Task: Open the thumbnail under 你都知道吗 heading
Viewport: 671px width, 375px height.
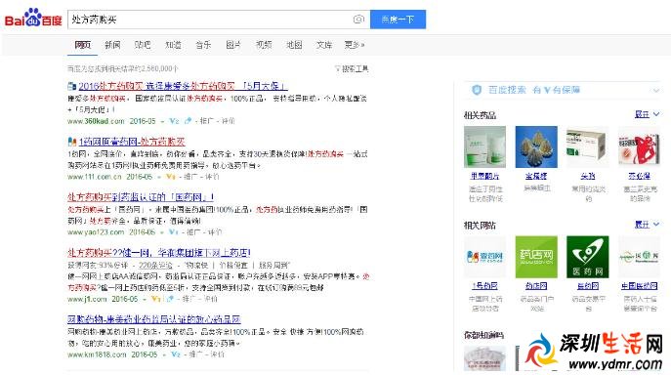Action: 484,357
